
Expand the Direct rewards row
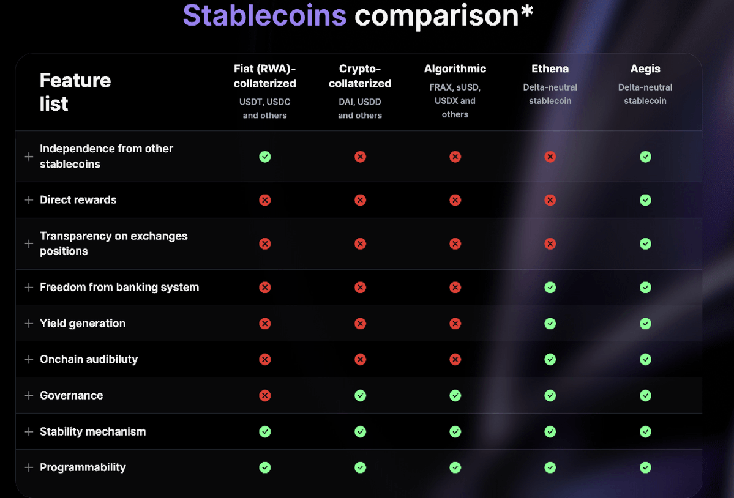click(x=29, y=200)
